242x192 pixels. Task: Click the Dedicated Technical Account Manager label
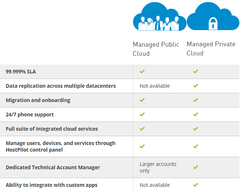click(53, 167)
